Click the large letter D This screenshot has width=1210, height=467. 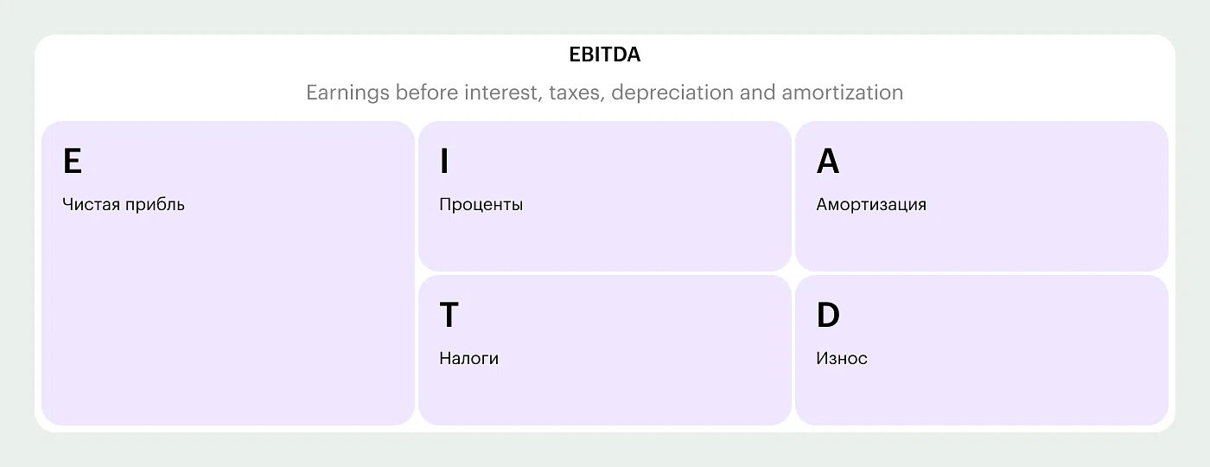827,316
